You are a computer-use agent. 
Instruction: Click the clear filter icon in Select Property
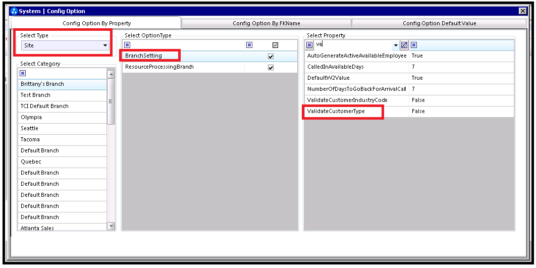tap(404, 45)
